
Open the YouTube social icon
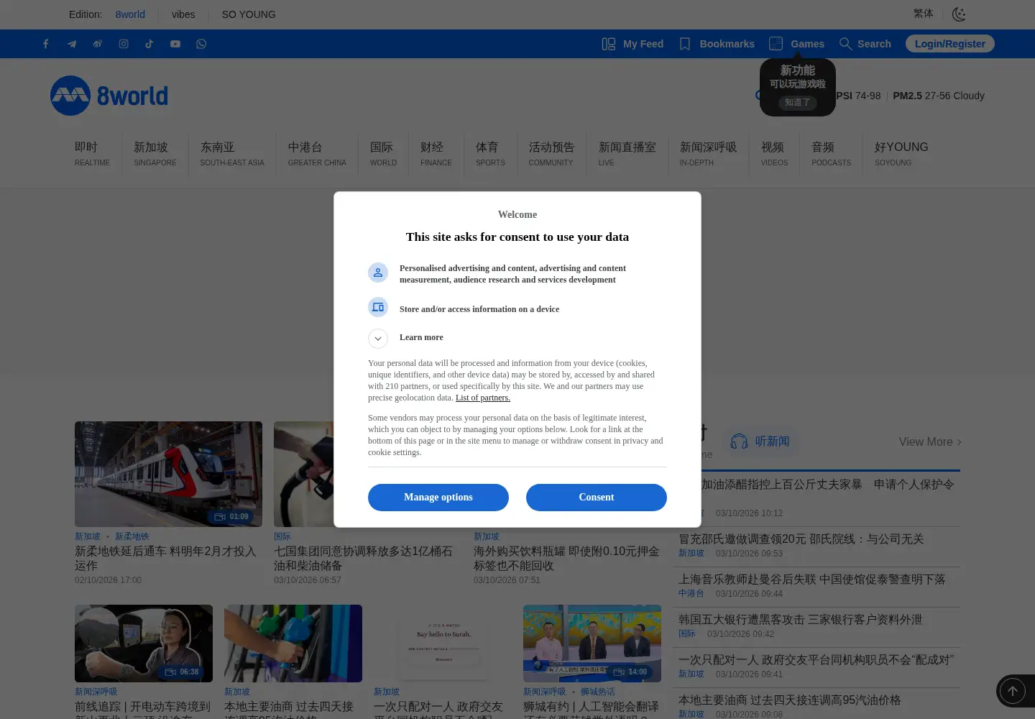coord(175,44)
